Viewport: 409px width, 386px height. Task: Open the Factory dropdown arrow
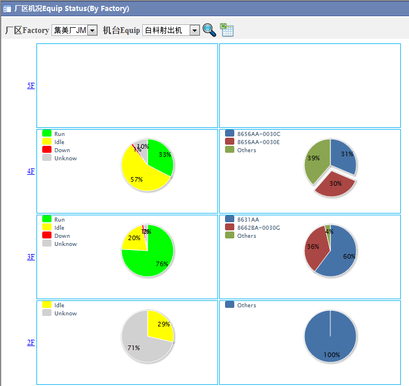tap(92, 30)
